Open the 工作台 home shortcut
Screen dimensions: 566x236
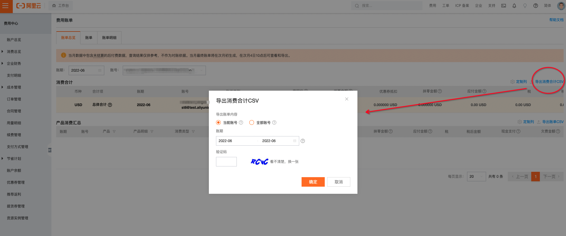pos(61,6)
